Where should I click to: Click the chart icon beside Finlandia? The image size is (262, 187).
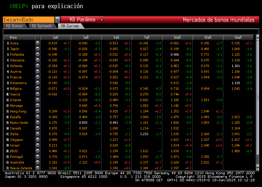(38, 54)
